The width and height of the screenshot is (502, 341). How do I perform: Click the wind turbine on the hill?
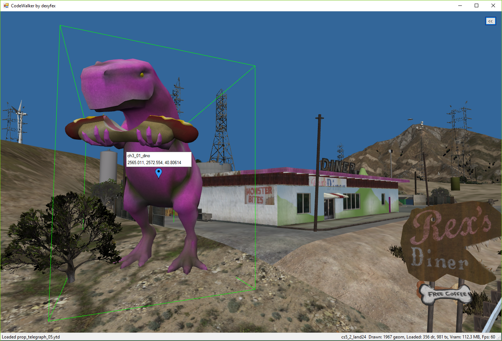coord(20,122)
